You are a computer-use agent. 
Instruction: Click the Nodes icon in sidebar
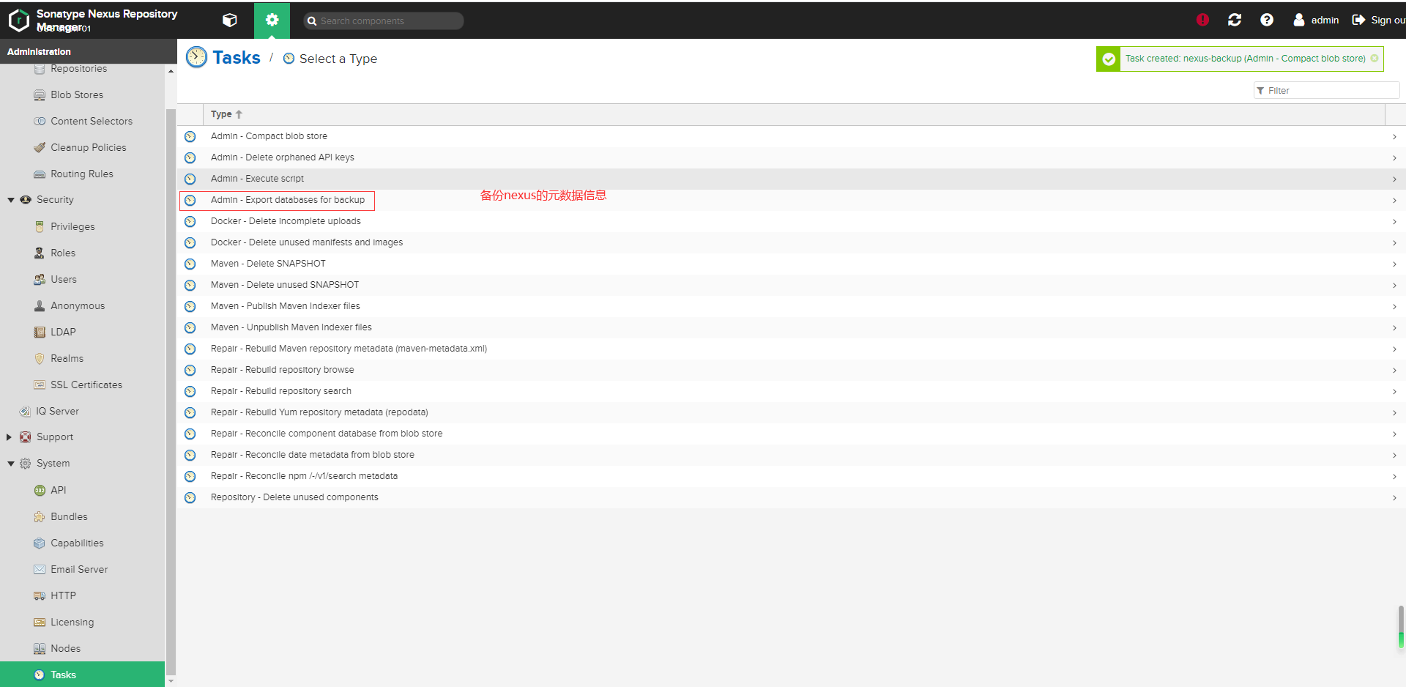(40, 649)
